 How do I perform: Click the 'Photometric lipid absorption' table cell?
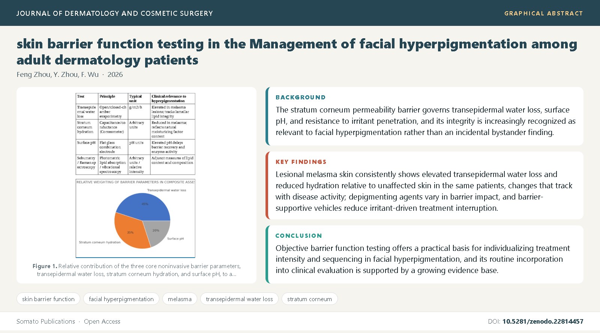click(113, 165)
